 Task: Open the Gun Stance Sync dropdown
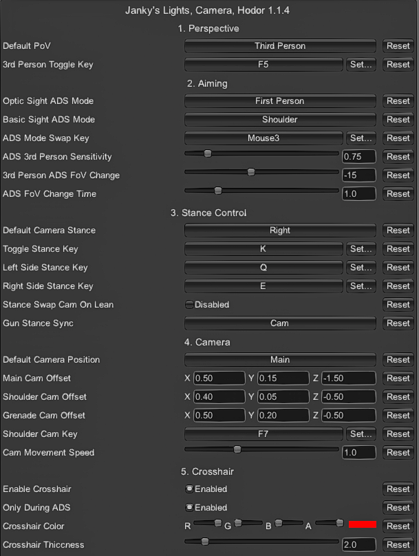pyautogui.click(x=280, y=323)
